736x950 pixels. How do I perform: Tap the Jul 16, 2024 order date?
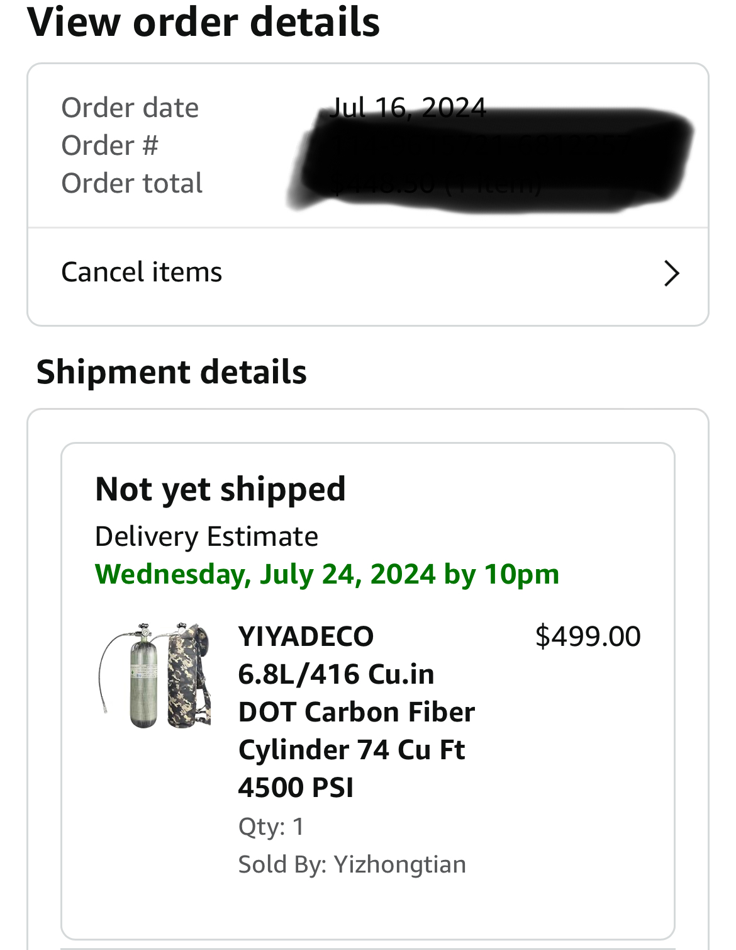tap(408, 108)
